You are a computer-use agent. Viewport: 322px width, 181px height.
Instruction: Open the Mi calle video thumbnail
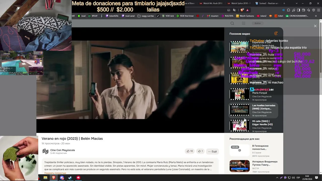239,125
